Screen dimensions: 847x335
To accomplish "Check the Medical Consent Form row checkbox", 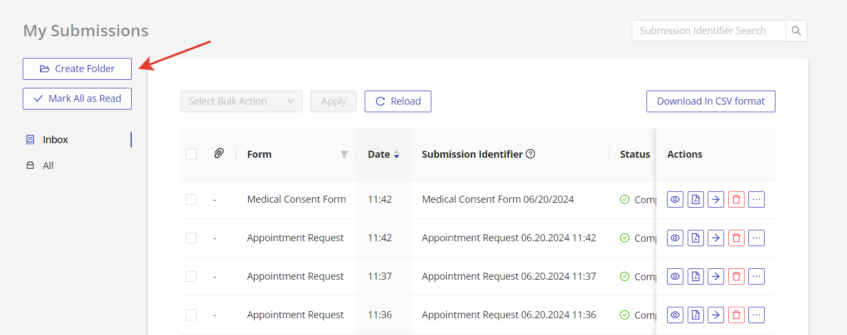I will click(x=191, y=199).
